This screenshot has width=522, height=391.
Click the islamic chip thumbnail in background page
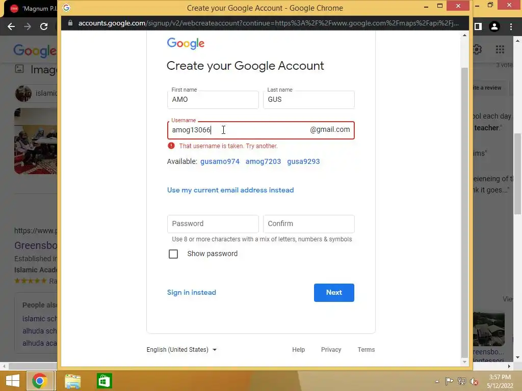[23, 94]
